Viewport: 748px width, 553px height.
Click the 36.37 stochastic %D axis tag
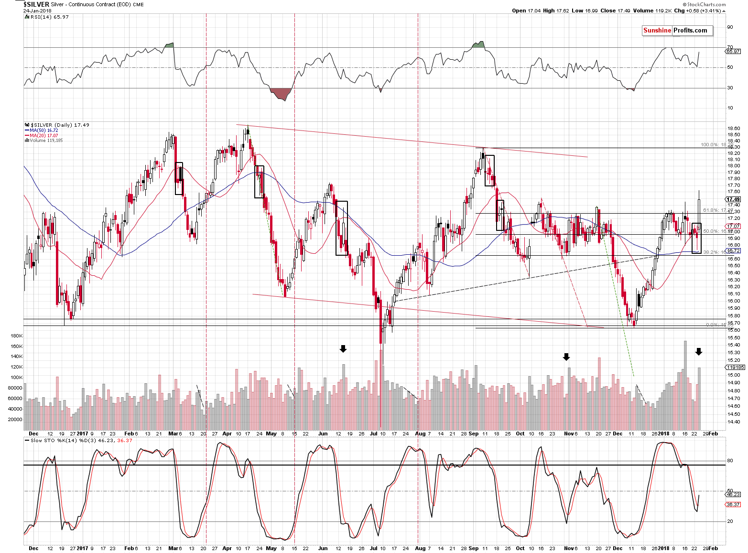[x=733, y=504]
